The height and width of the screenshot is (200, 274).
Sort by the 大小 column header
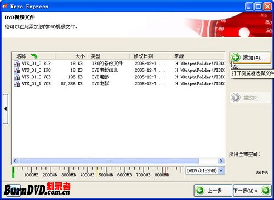tap(71, 56)
